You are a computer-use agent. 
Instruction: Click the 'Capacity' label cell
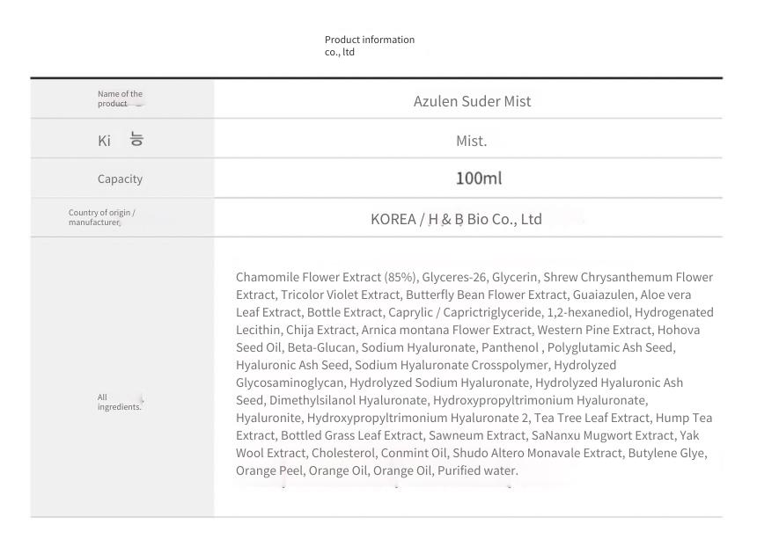pos(121,178)
